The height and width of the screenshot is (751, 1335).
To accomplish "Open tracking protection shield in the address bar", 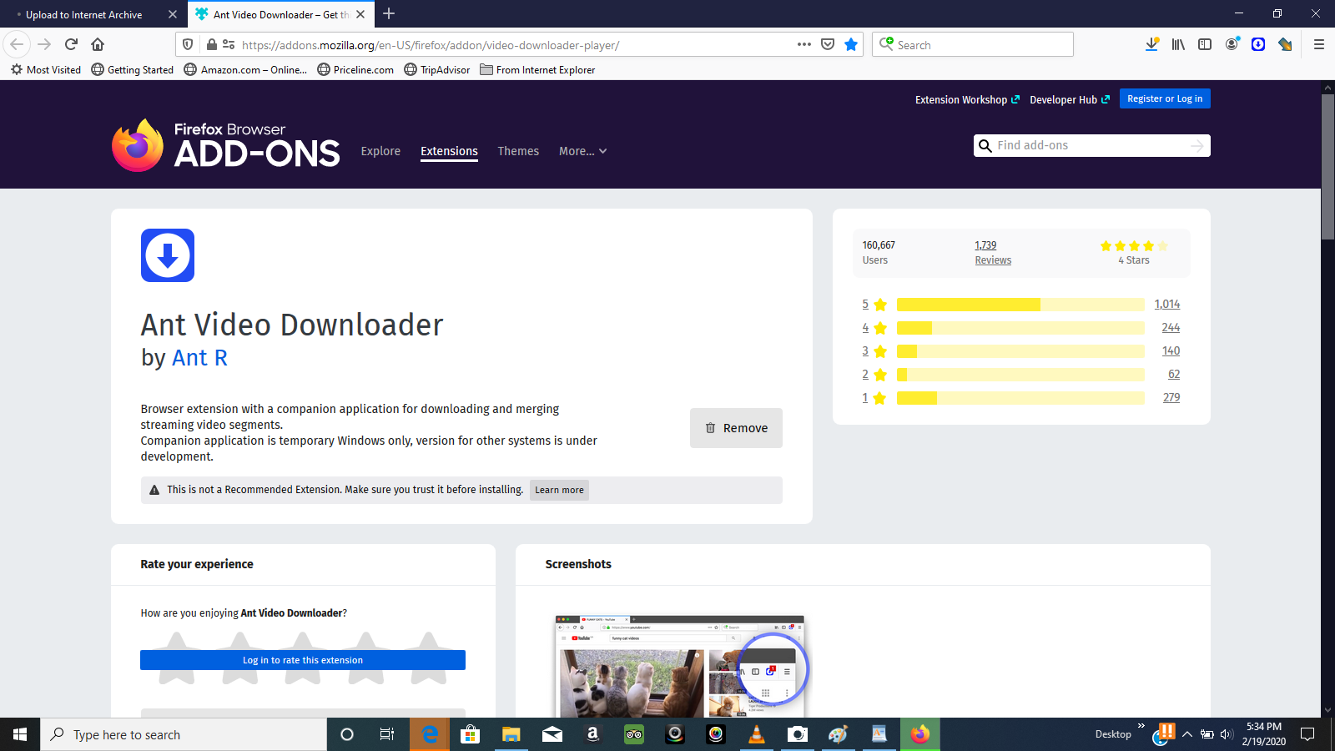I will click(x=188, y=44).
